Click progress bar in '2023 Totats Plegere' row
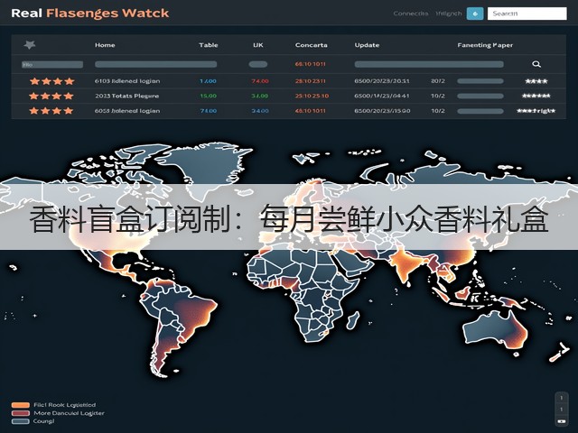 (480, 96)
